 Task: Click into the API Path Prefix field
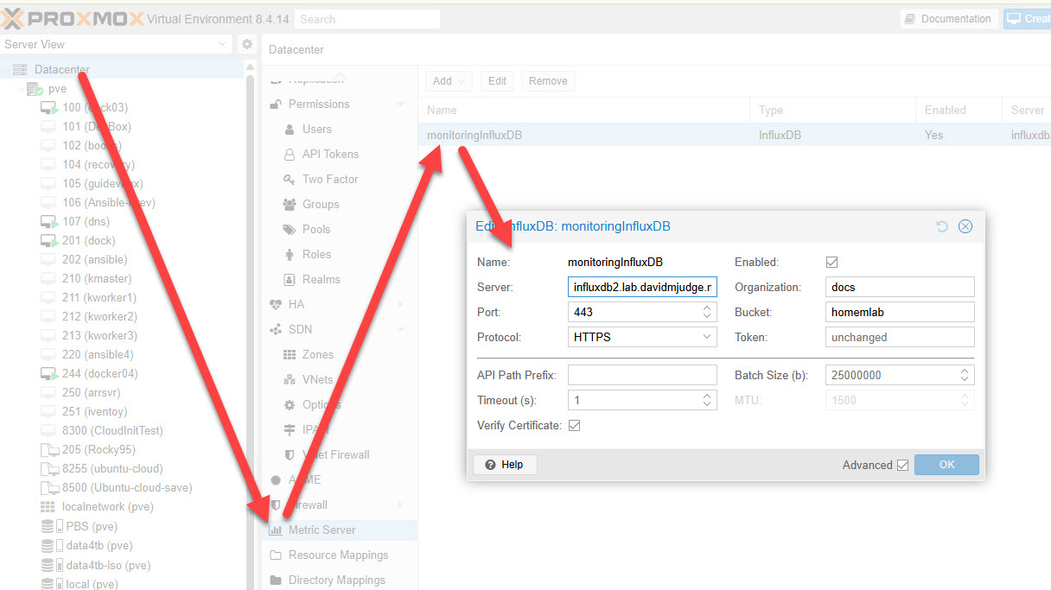pyautogui.click(x=642, y=375)
